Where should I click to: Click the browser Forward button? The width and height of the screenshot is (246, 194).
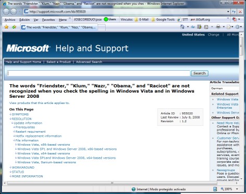[14, 11]
